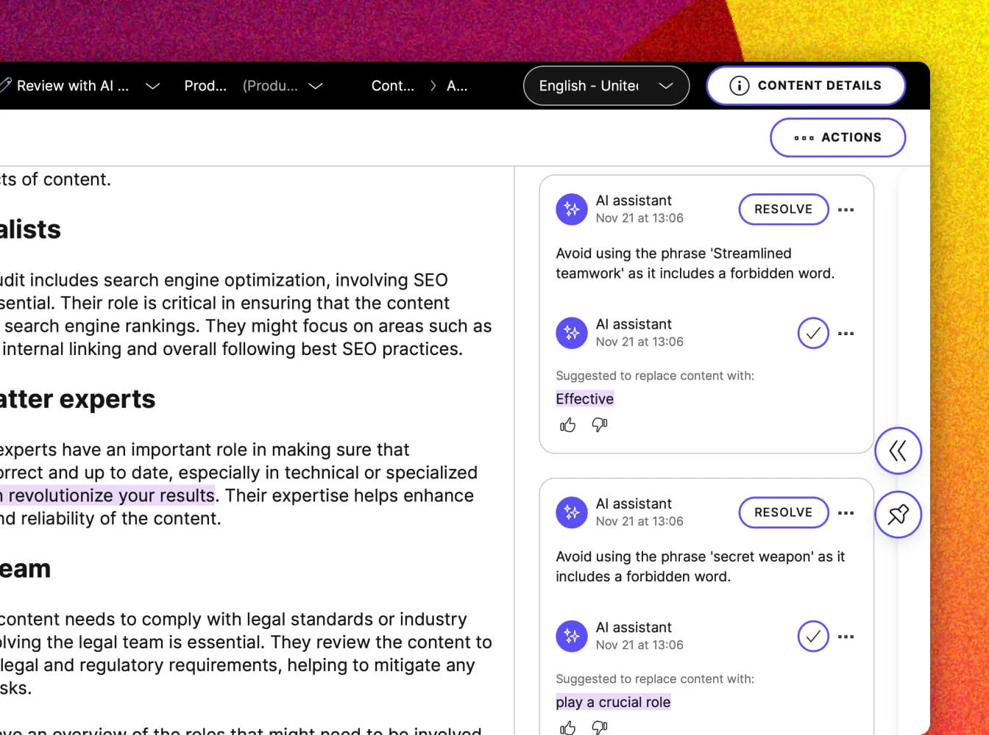Click the pin icon button
This screenshot has height=735, width=989.
898,514
